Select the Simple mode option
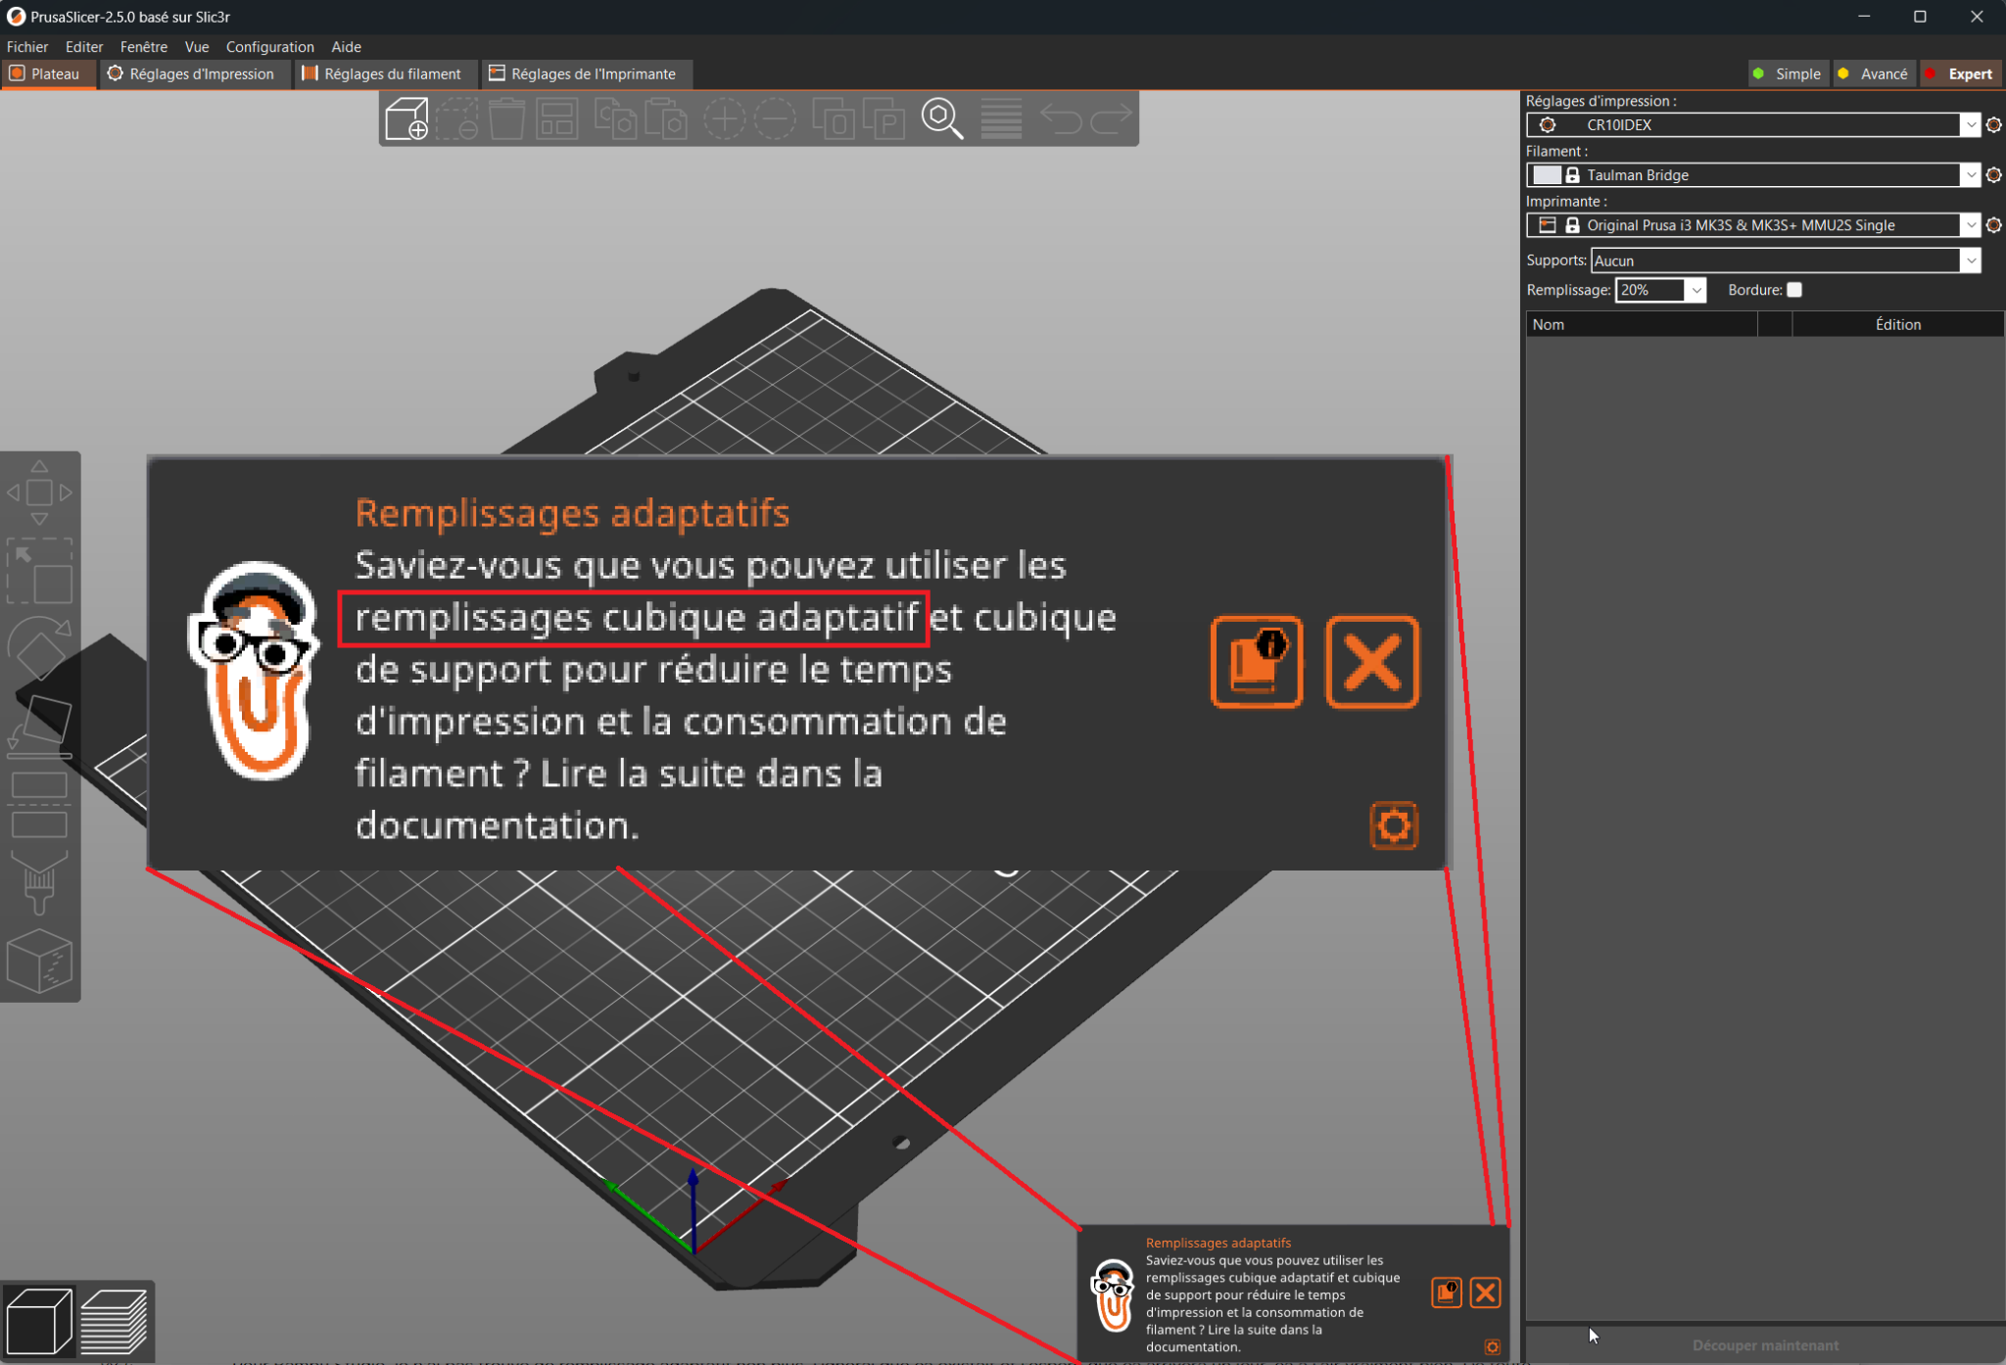2006x1365 pixels. [1788, 73]
